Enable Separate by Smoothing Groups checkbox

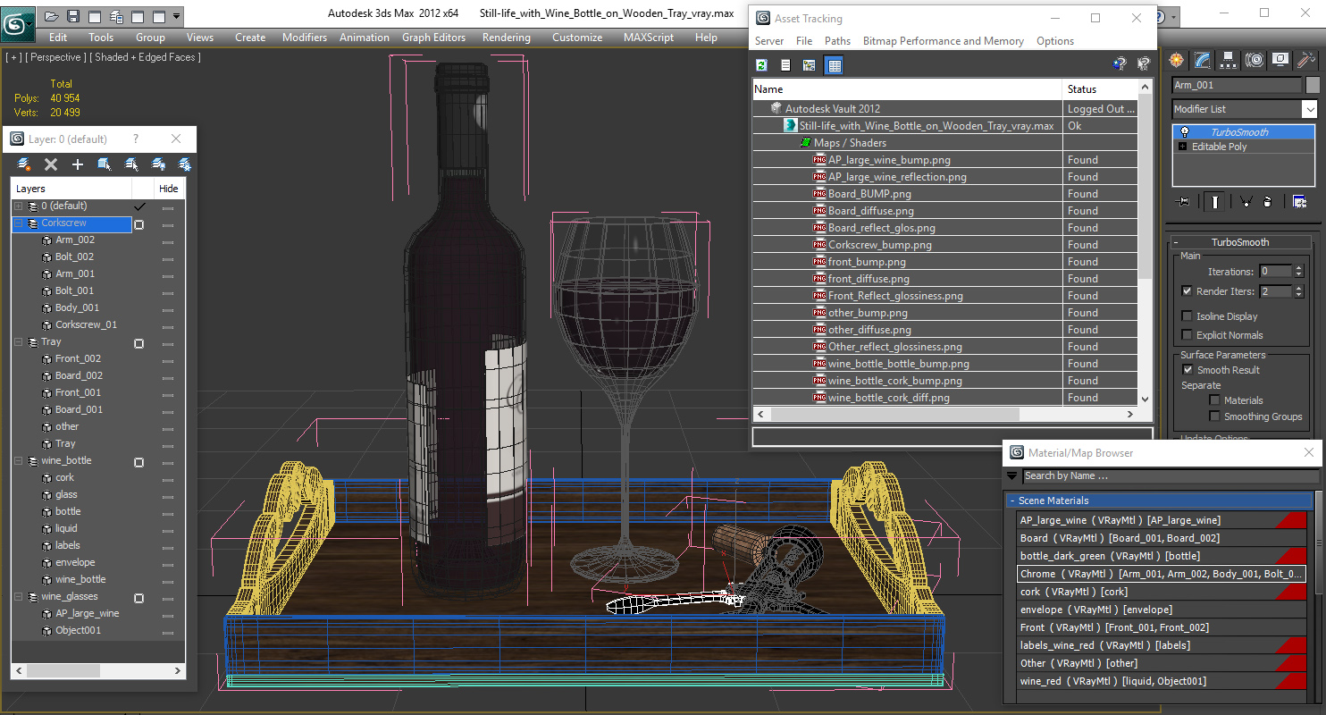[1214, 416]
